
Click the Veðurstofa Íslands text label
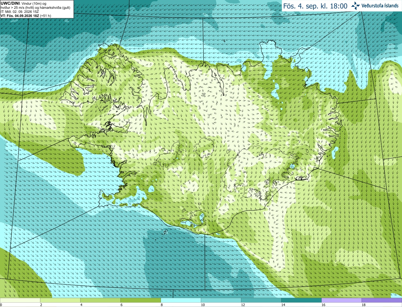(380, 6)
